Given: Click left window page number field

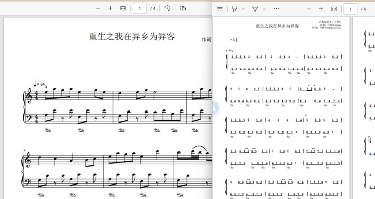Looking at the screenshot, I should pyautogui.click(x=140, y=8).
